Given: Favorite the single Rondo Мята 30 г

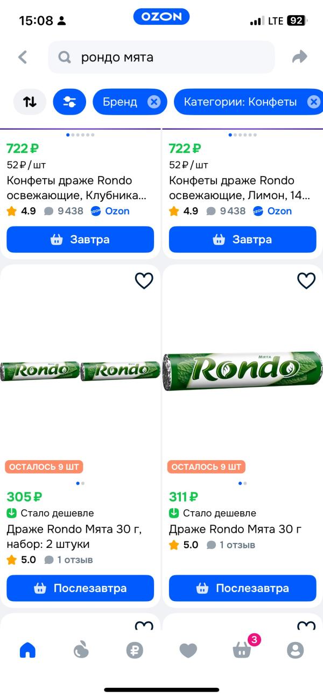Looking at the screenshot, I should (306, 280).
